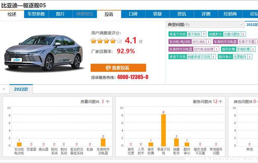Switch to the 图片 tab
This screenshot has height=163, width=258.
point(60,14)
